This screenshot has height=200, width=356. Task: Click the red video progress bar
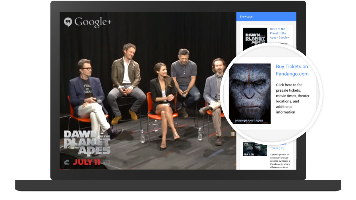pyautogui.click(x=61, y=169)
